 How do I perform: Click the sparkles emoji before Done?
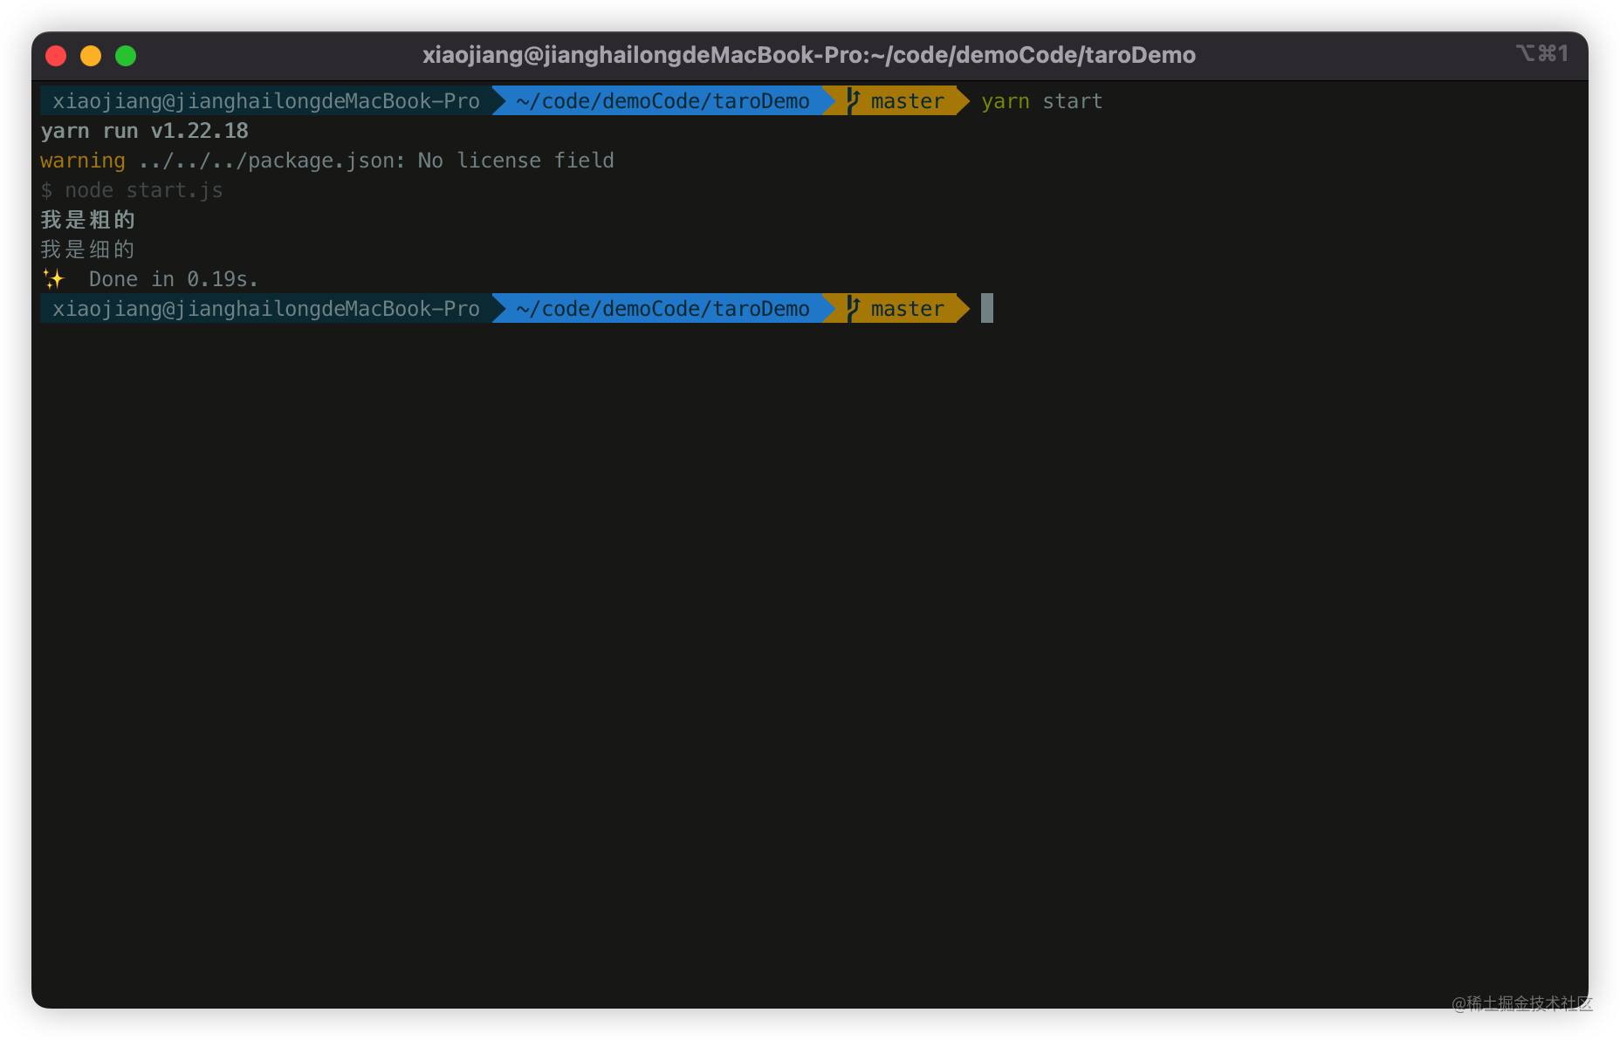(x=54, y=279)
